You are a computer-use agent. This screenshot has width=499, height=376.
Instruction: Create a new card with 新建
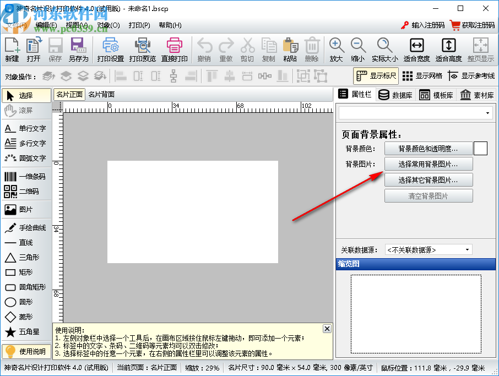coord(12,50)
